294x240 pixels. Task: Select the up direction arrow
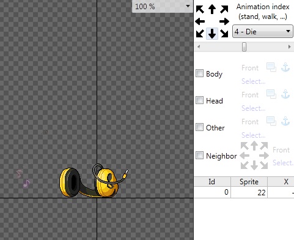(x=212, y=9)
